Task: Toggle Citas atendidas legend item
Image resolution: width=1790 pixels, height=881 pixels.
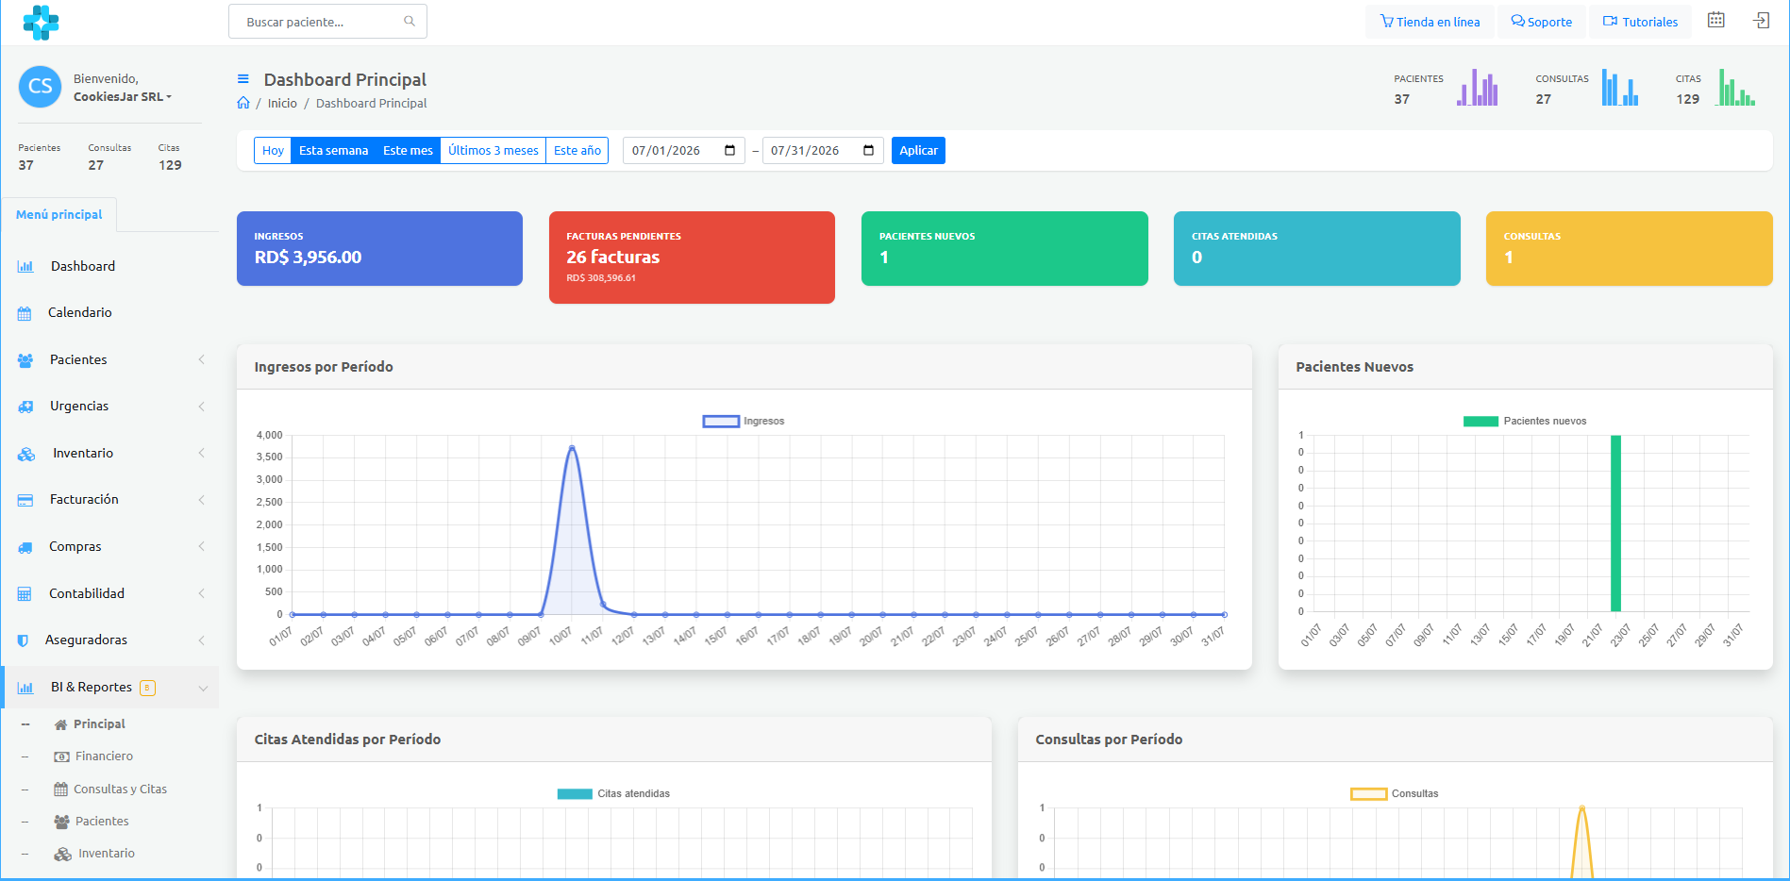Action: tap(613, 793)
